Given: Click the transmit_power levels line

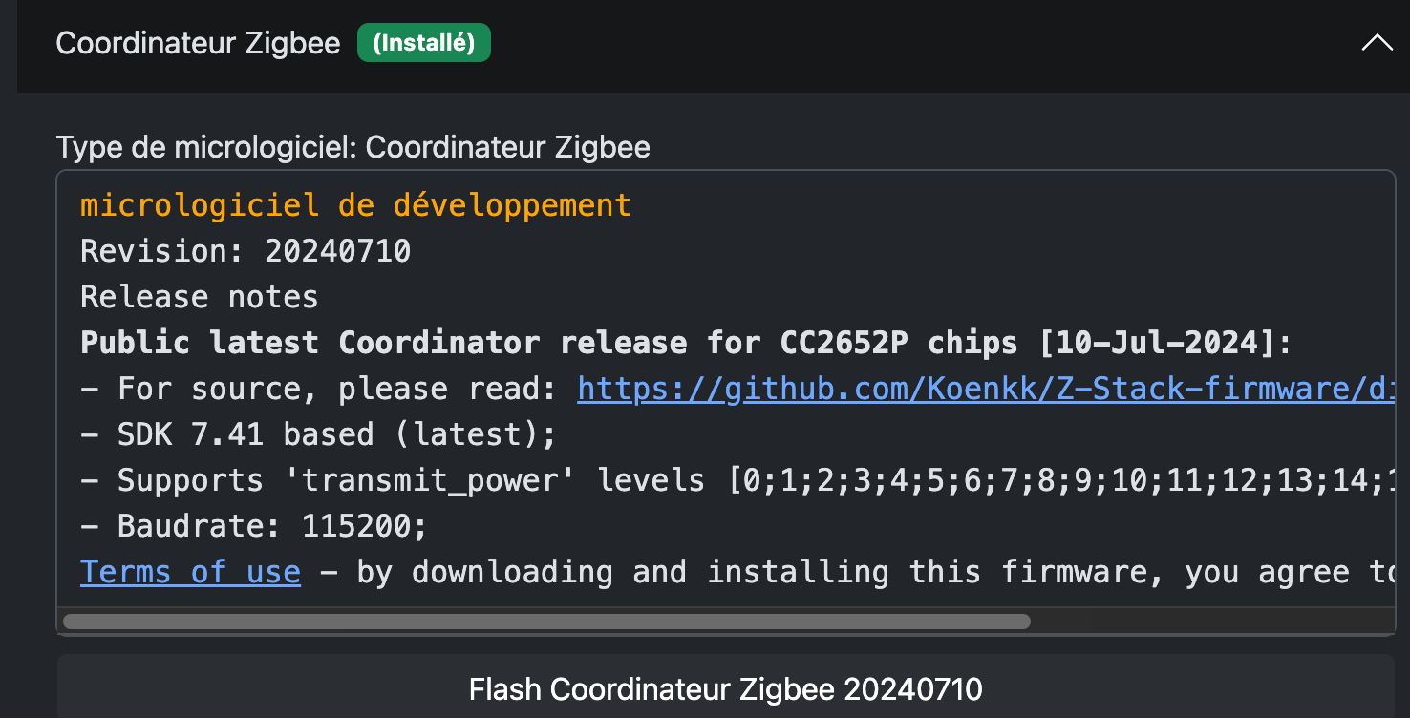Looking at the screenshot, I should (738, 480).
